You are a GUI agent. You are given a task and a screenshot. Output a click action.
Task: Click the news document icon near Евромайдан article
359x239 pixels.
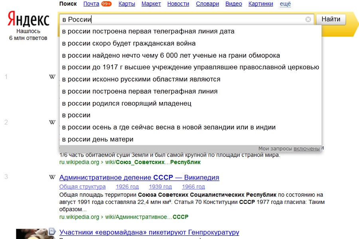click(x=52, y=231)
